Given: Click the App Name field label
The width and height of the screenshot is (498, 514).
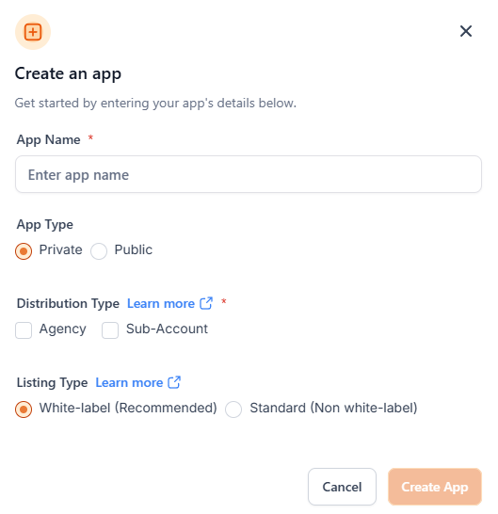Looking at the screenshot, I should coord(49,139).
